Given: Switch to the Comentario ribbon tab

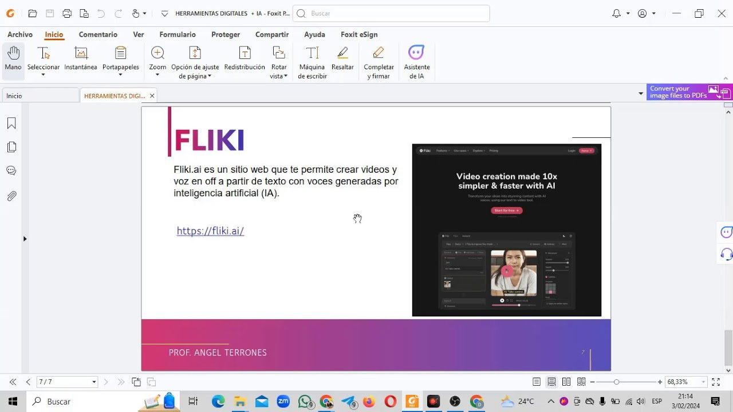Looking at the screenshot, I should pos(98,34).
